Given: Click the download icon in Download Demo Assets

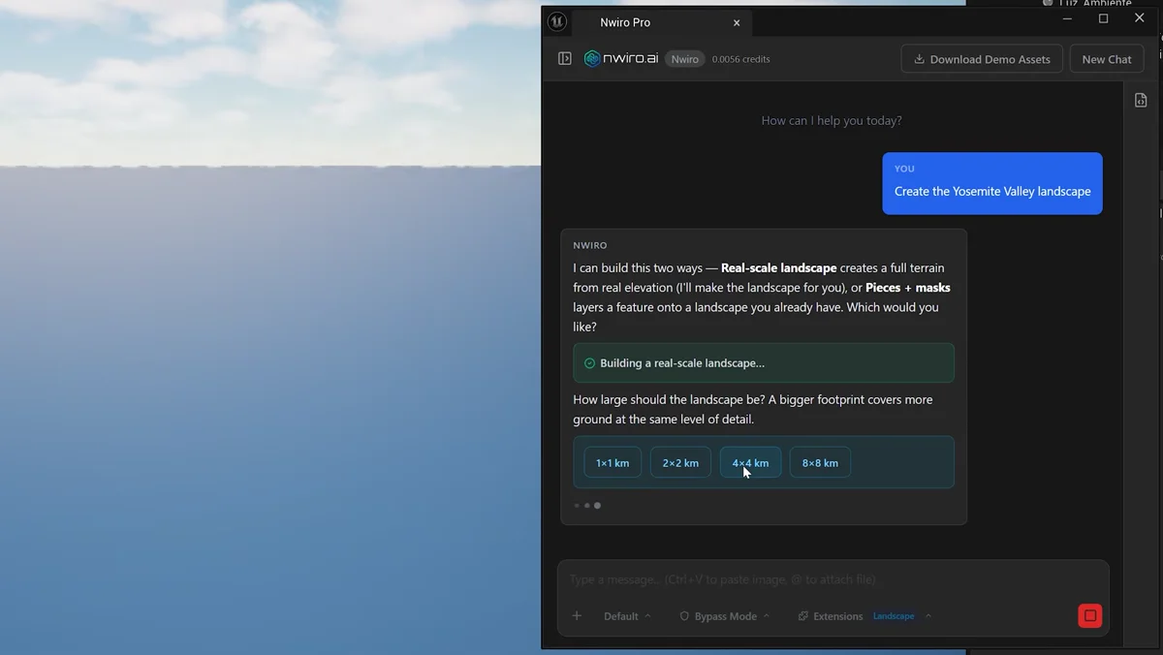Looking at the screenshot, I should 920,59.
